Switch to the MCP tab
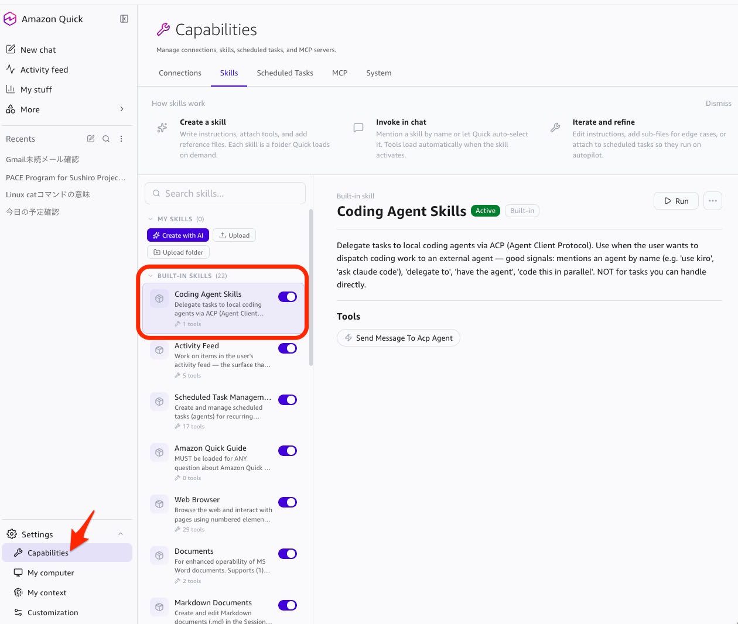Screen dimensions: 738x624 click(x=340, y=73)
